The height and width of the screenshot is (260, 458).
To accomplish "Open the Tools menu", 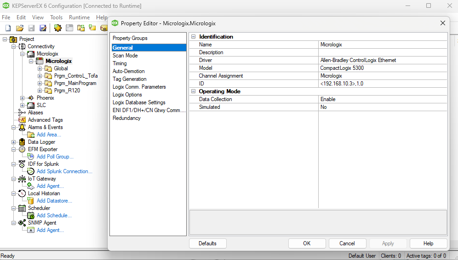I will click(x=56, y=17).
